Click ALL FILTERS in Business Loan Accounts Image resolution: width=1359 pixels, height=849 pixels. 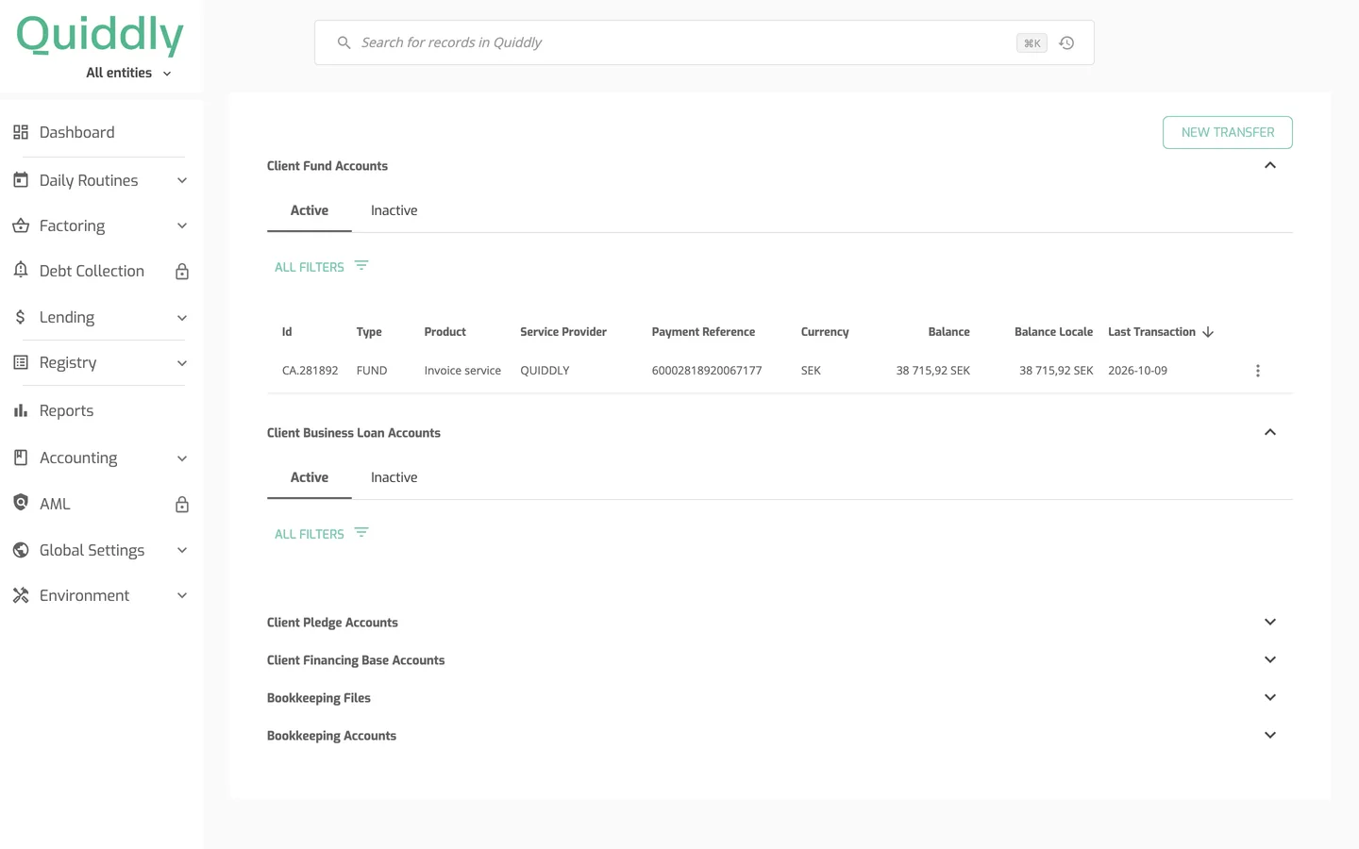coord(321,534)
